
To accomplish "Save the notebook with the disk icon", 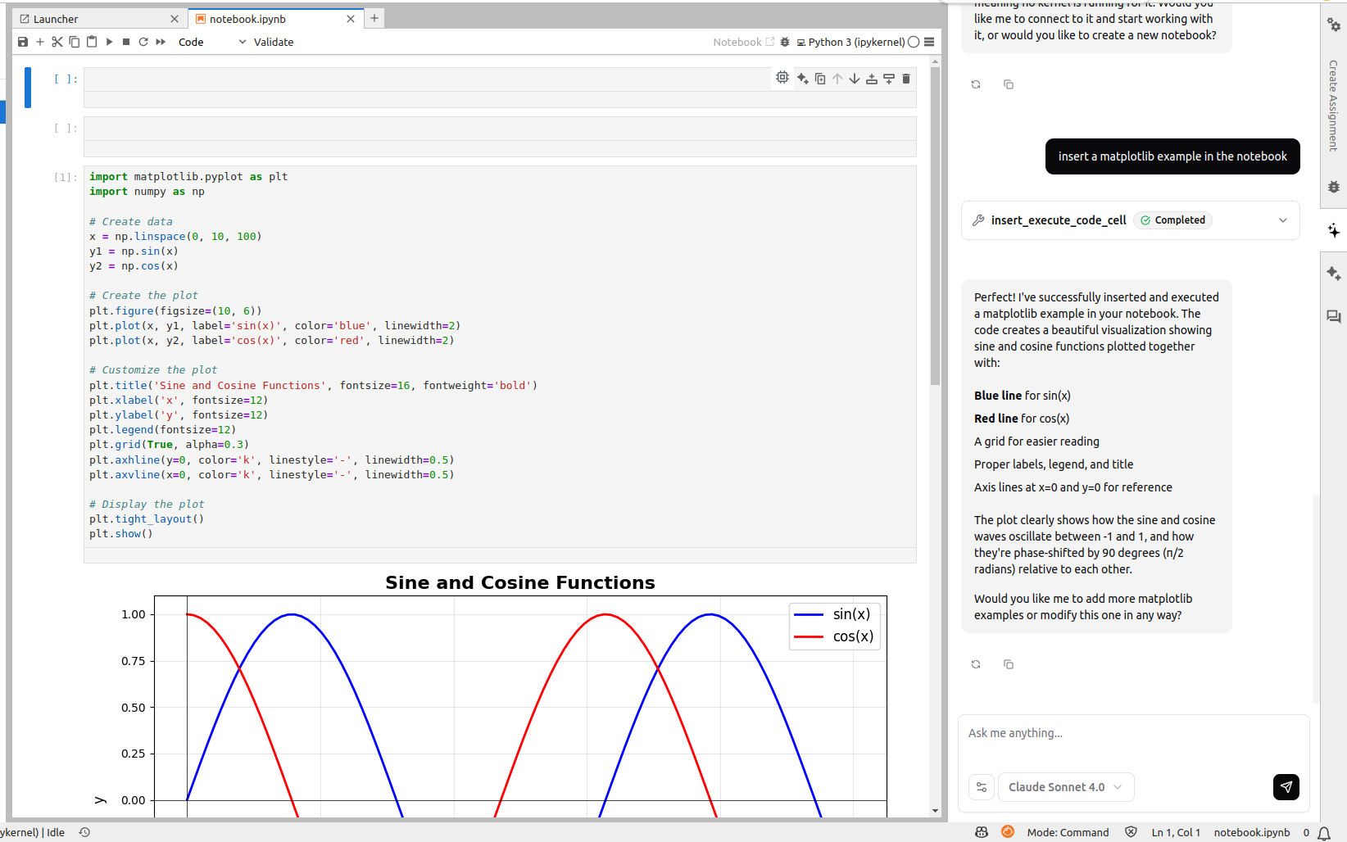I will tap(23, 42).
